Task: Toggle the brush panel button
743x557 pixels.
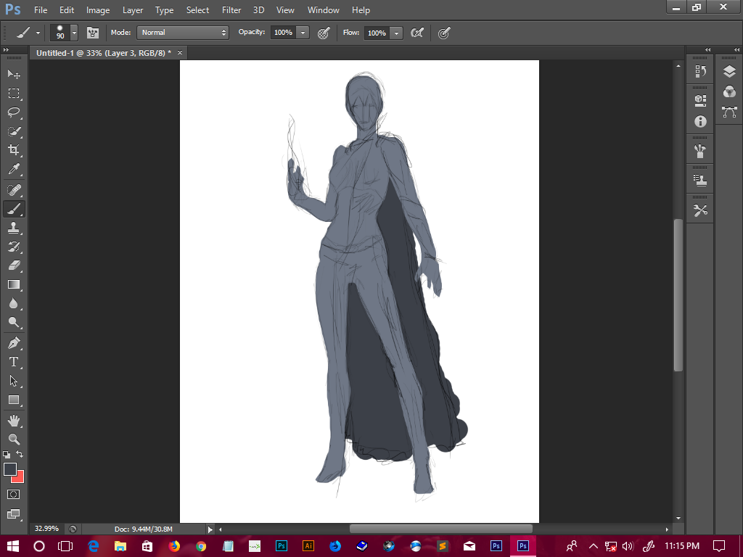Action: click(93, 33)
